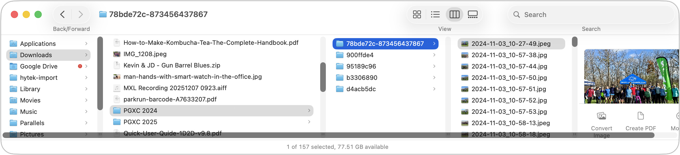Switch to list view

click(x=435, y=14)
